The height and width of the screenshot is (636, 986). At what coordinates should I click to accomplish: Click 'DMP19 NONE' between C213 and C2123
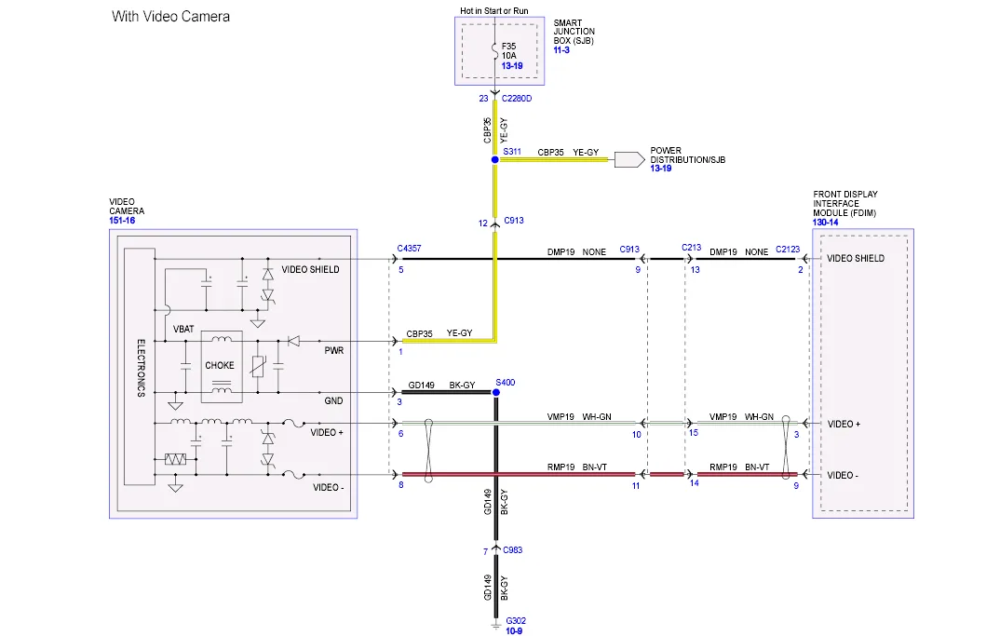tap(738, 251)
